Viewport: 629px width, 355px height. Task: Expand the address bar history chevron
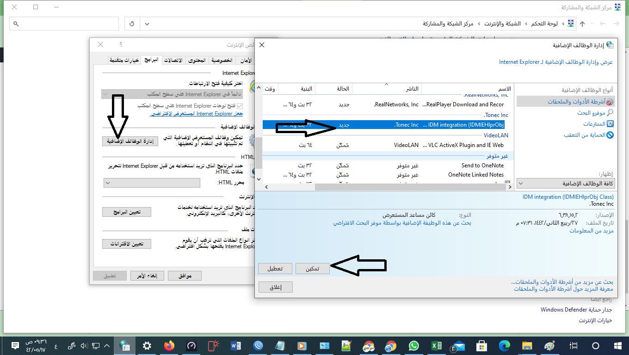pos(147,24)
